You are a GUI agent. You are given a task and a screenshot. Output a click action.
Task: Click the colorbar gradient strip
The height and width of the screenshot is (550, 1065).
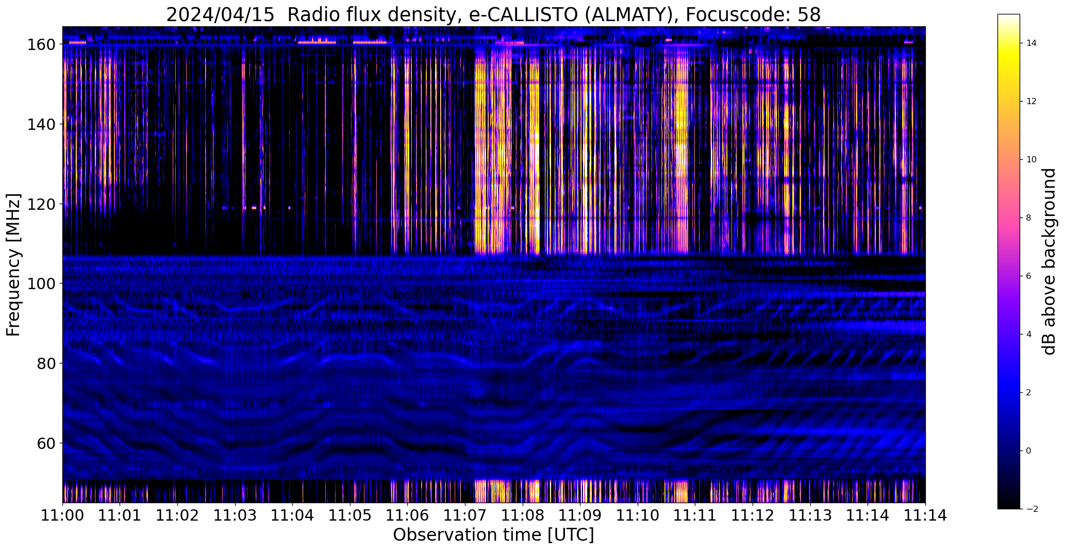(x=1008, y=261)
